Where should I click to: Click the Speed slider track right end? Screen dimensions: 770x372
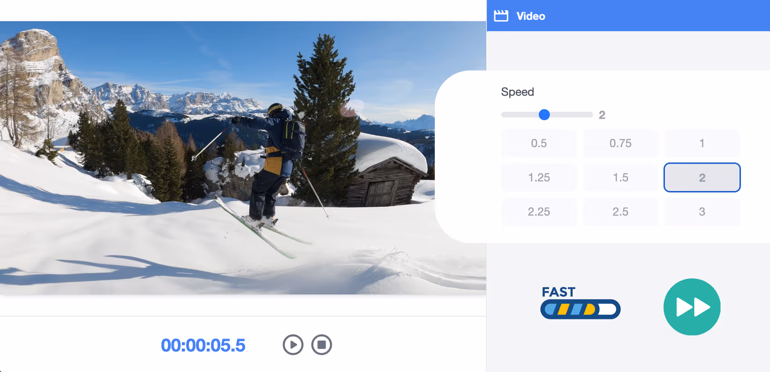click(590, 115)
